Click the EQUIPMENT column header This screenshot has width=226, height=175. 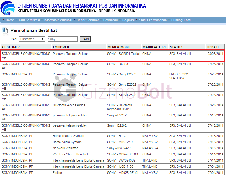click(x=79, y=47)
